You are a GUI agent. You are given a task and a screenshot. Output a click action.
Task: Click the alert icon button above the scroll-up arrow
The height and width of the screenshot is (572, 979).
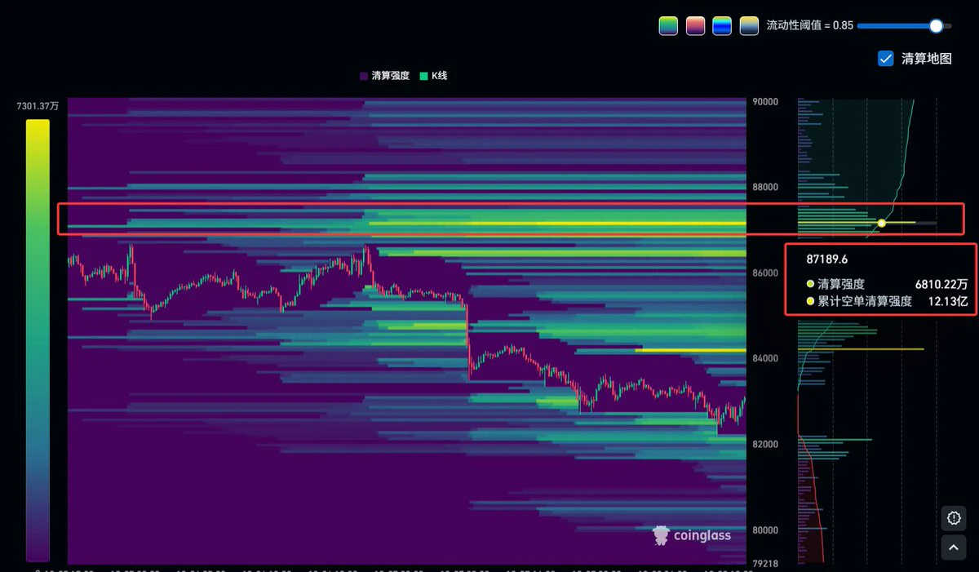coord(954,517)
